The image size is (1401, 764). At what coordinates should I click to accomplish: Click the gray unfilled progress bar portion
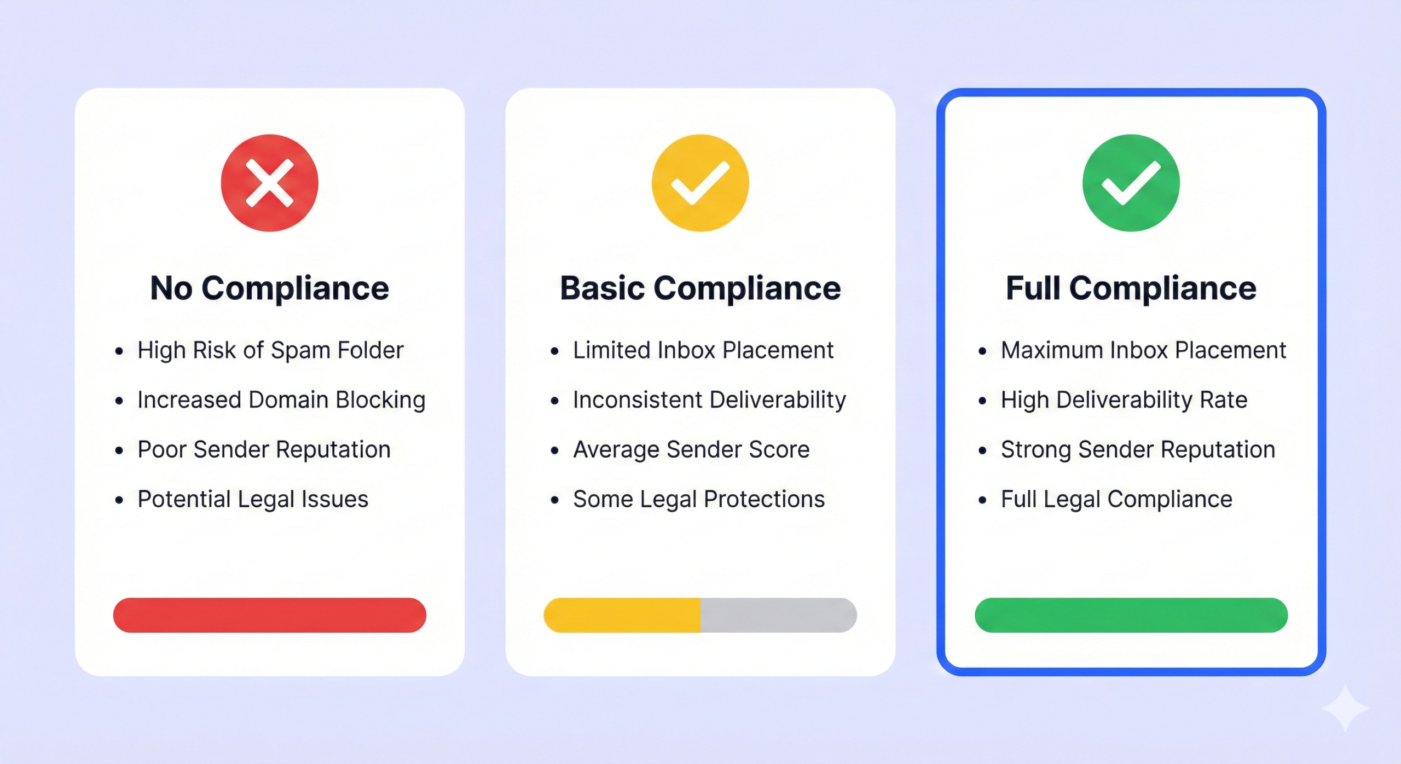pos(778,615)
